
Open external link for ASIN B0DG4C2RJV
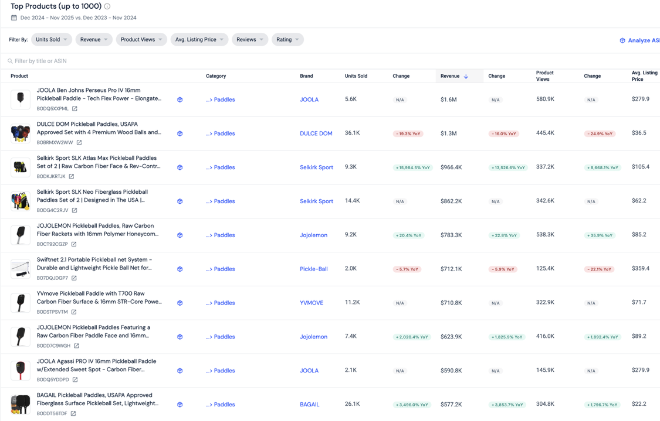click(x=75, y=210)
